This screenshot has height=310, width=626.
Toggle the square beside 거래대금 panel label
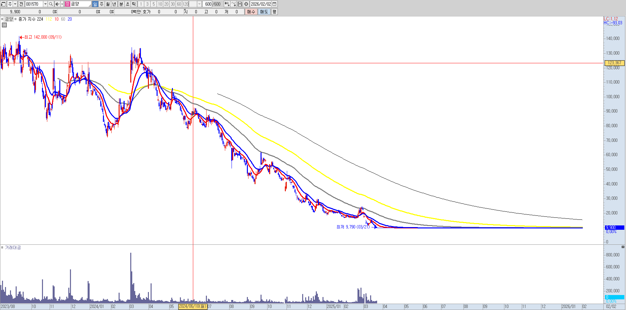click(x=2, y=247)
